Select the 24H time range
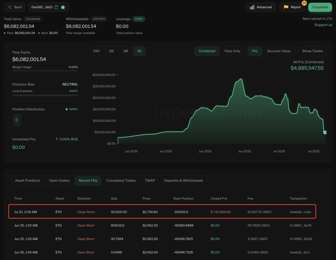 pyautogui.click(x=96, y=51)
